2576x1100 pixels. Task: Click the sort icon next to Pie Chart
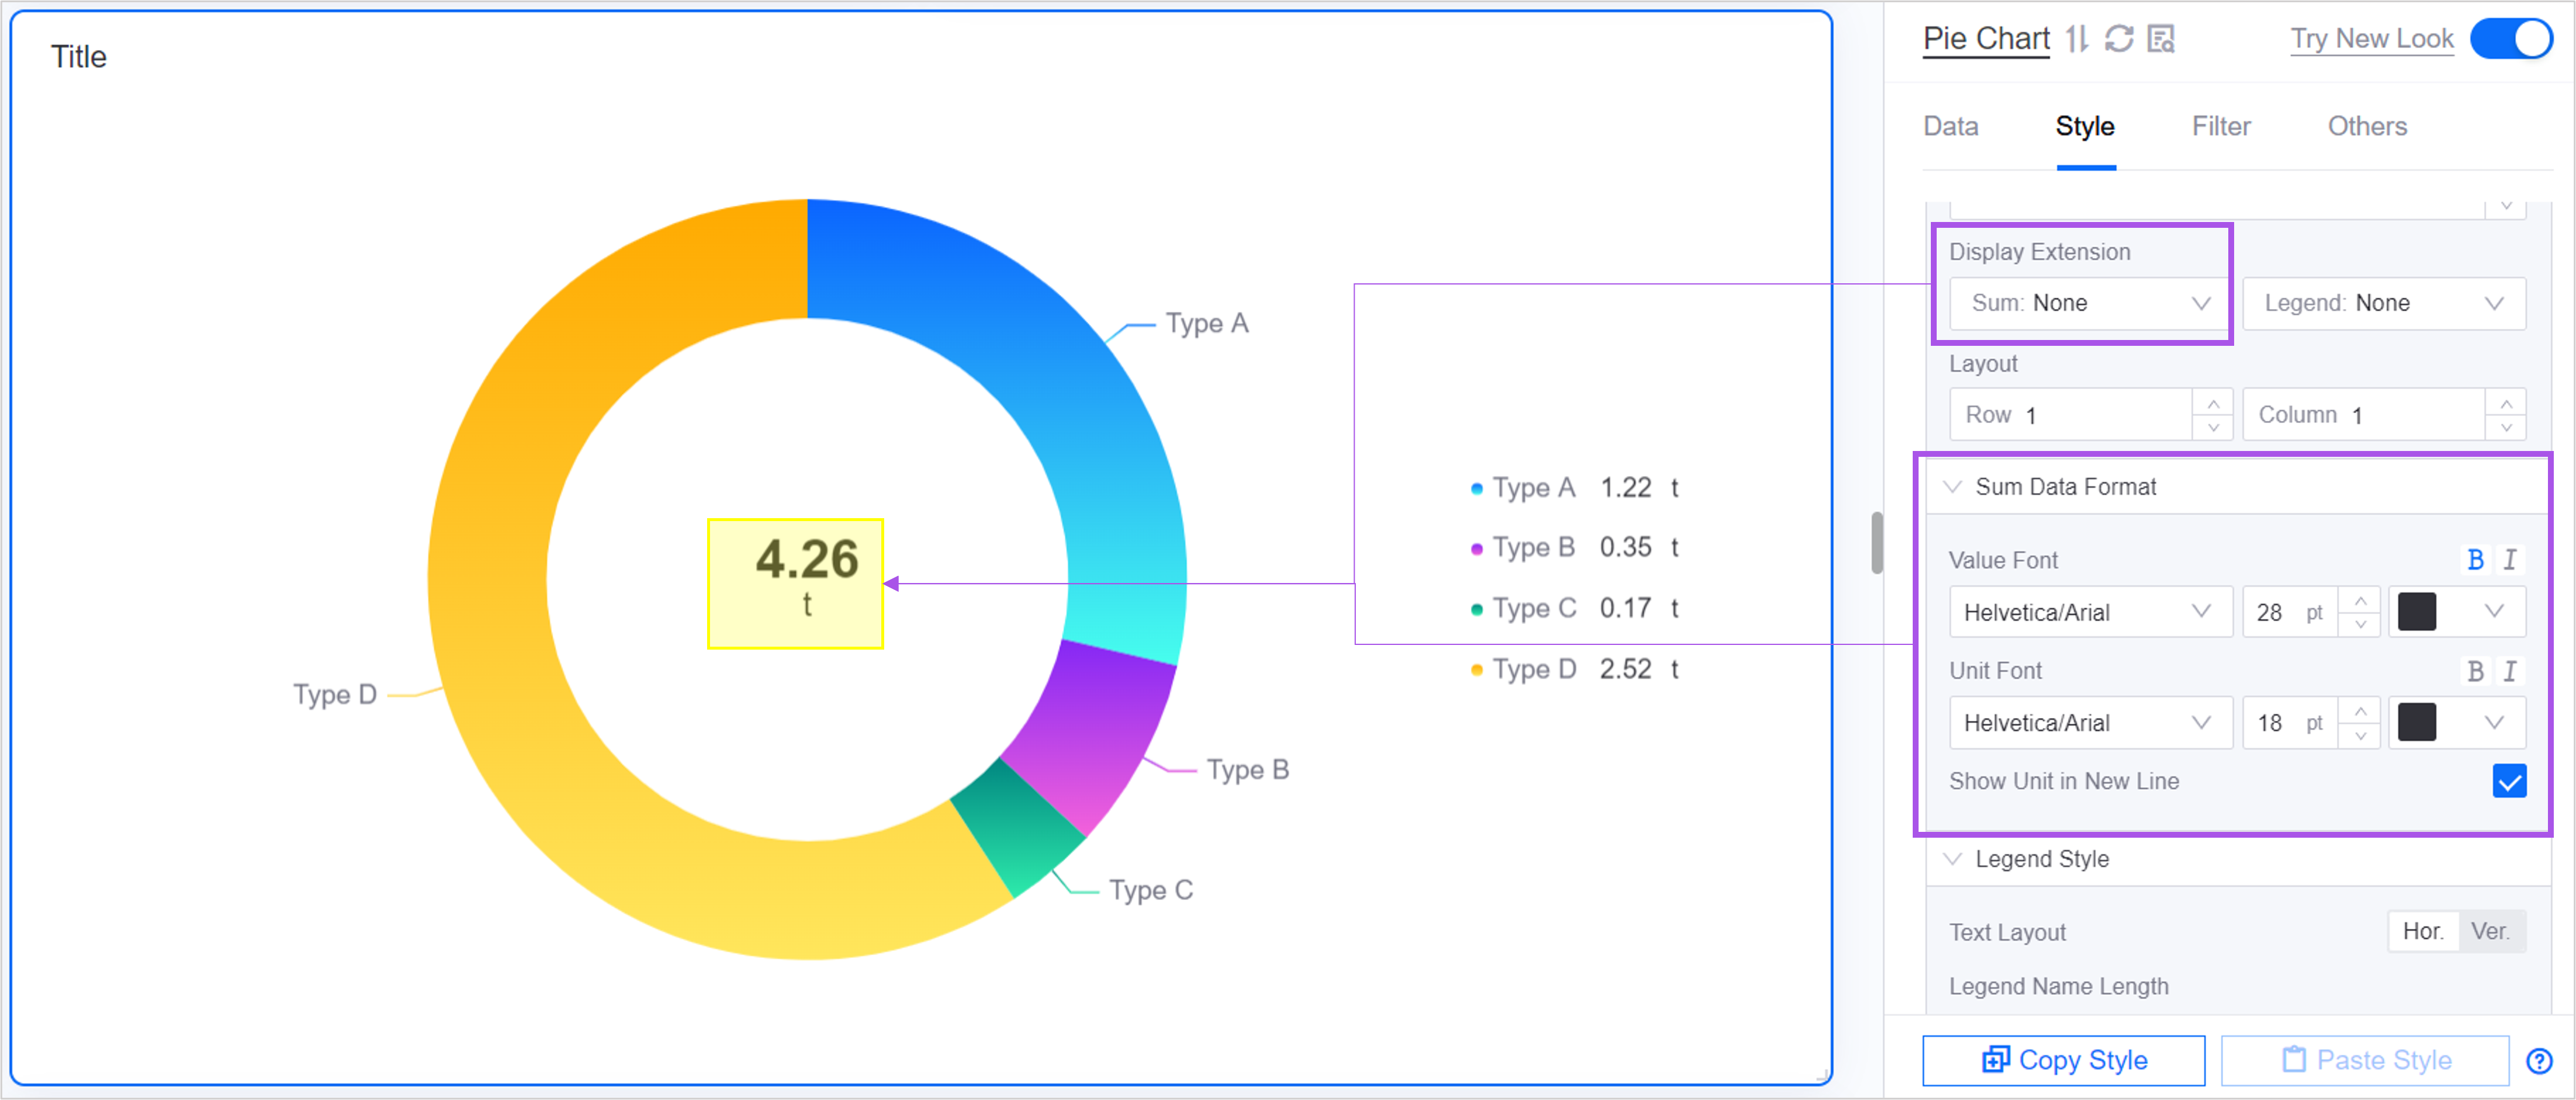point(2077,39)
